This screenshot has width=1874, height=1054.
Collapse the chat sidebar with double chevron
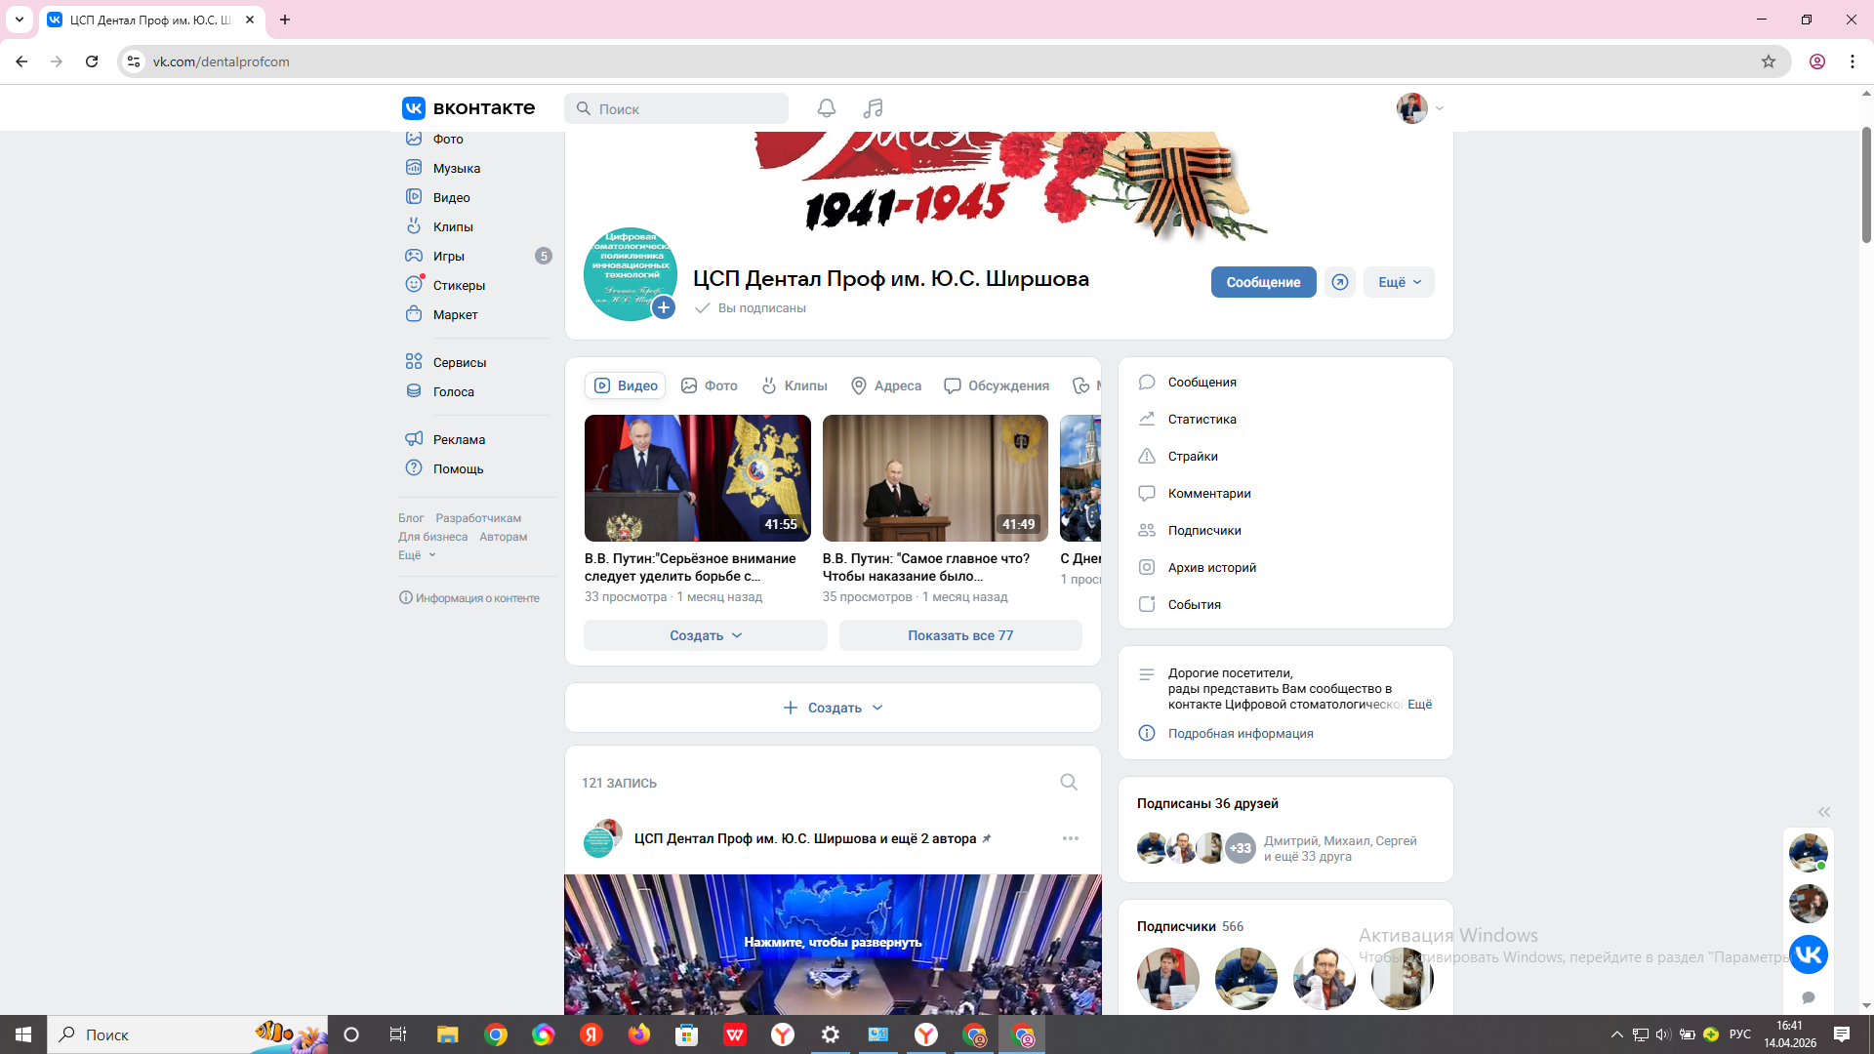[x=1823, y=812]
